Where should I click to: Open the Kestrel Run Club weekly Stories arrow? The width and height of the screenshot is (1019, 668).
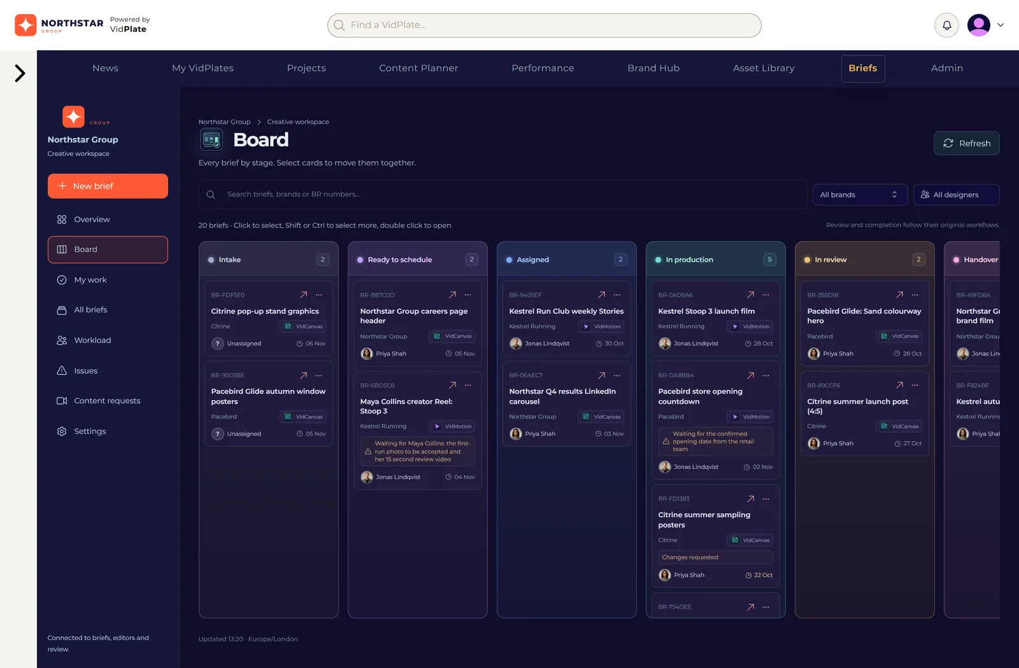(602, 295)
